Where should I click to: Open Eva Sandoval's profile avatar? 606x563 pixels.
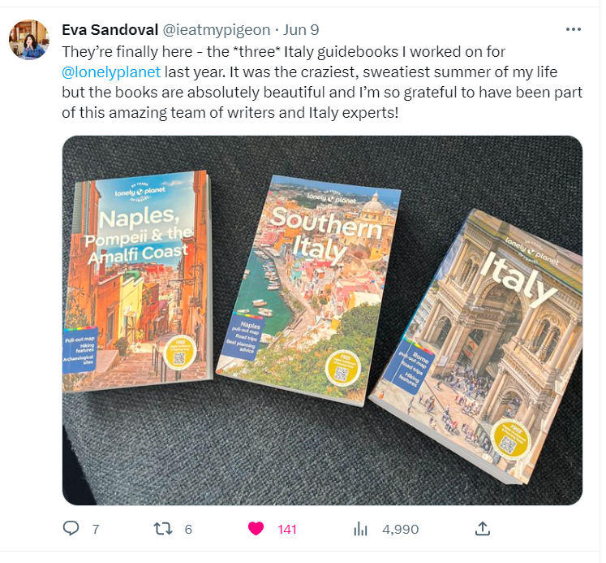click(29, 40)
